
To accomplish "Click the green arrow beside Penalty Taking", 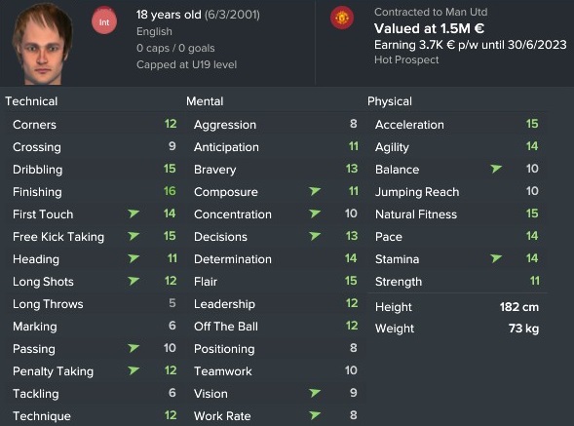I will tap(134, 370).
